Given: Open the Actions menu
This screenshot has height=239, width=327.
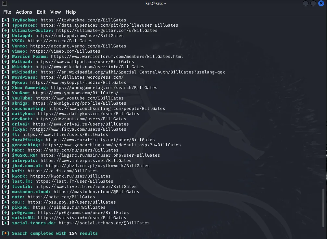Looking at the screenshot, I should tap(24, 12).
